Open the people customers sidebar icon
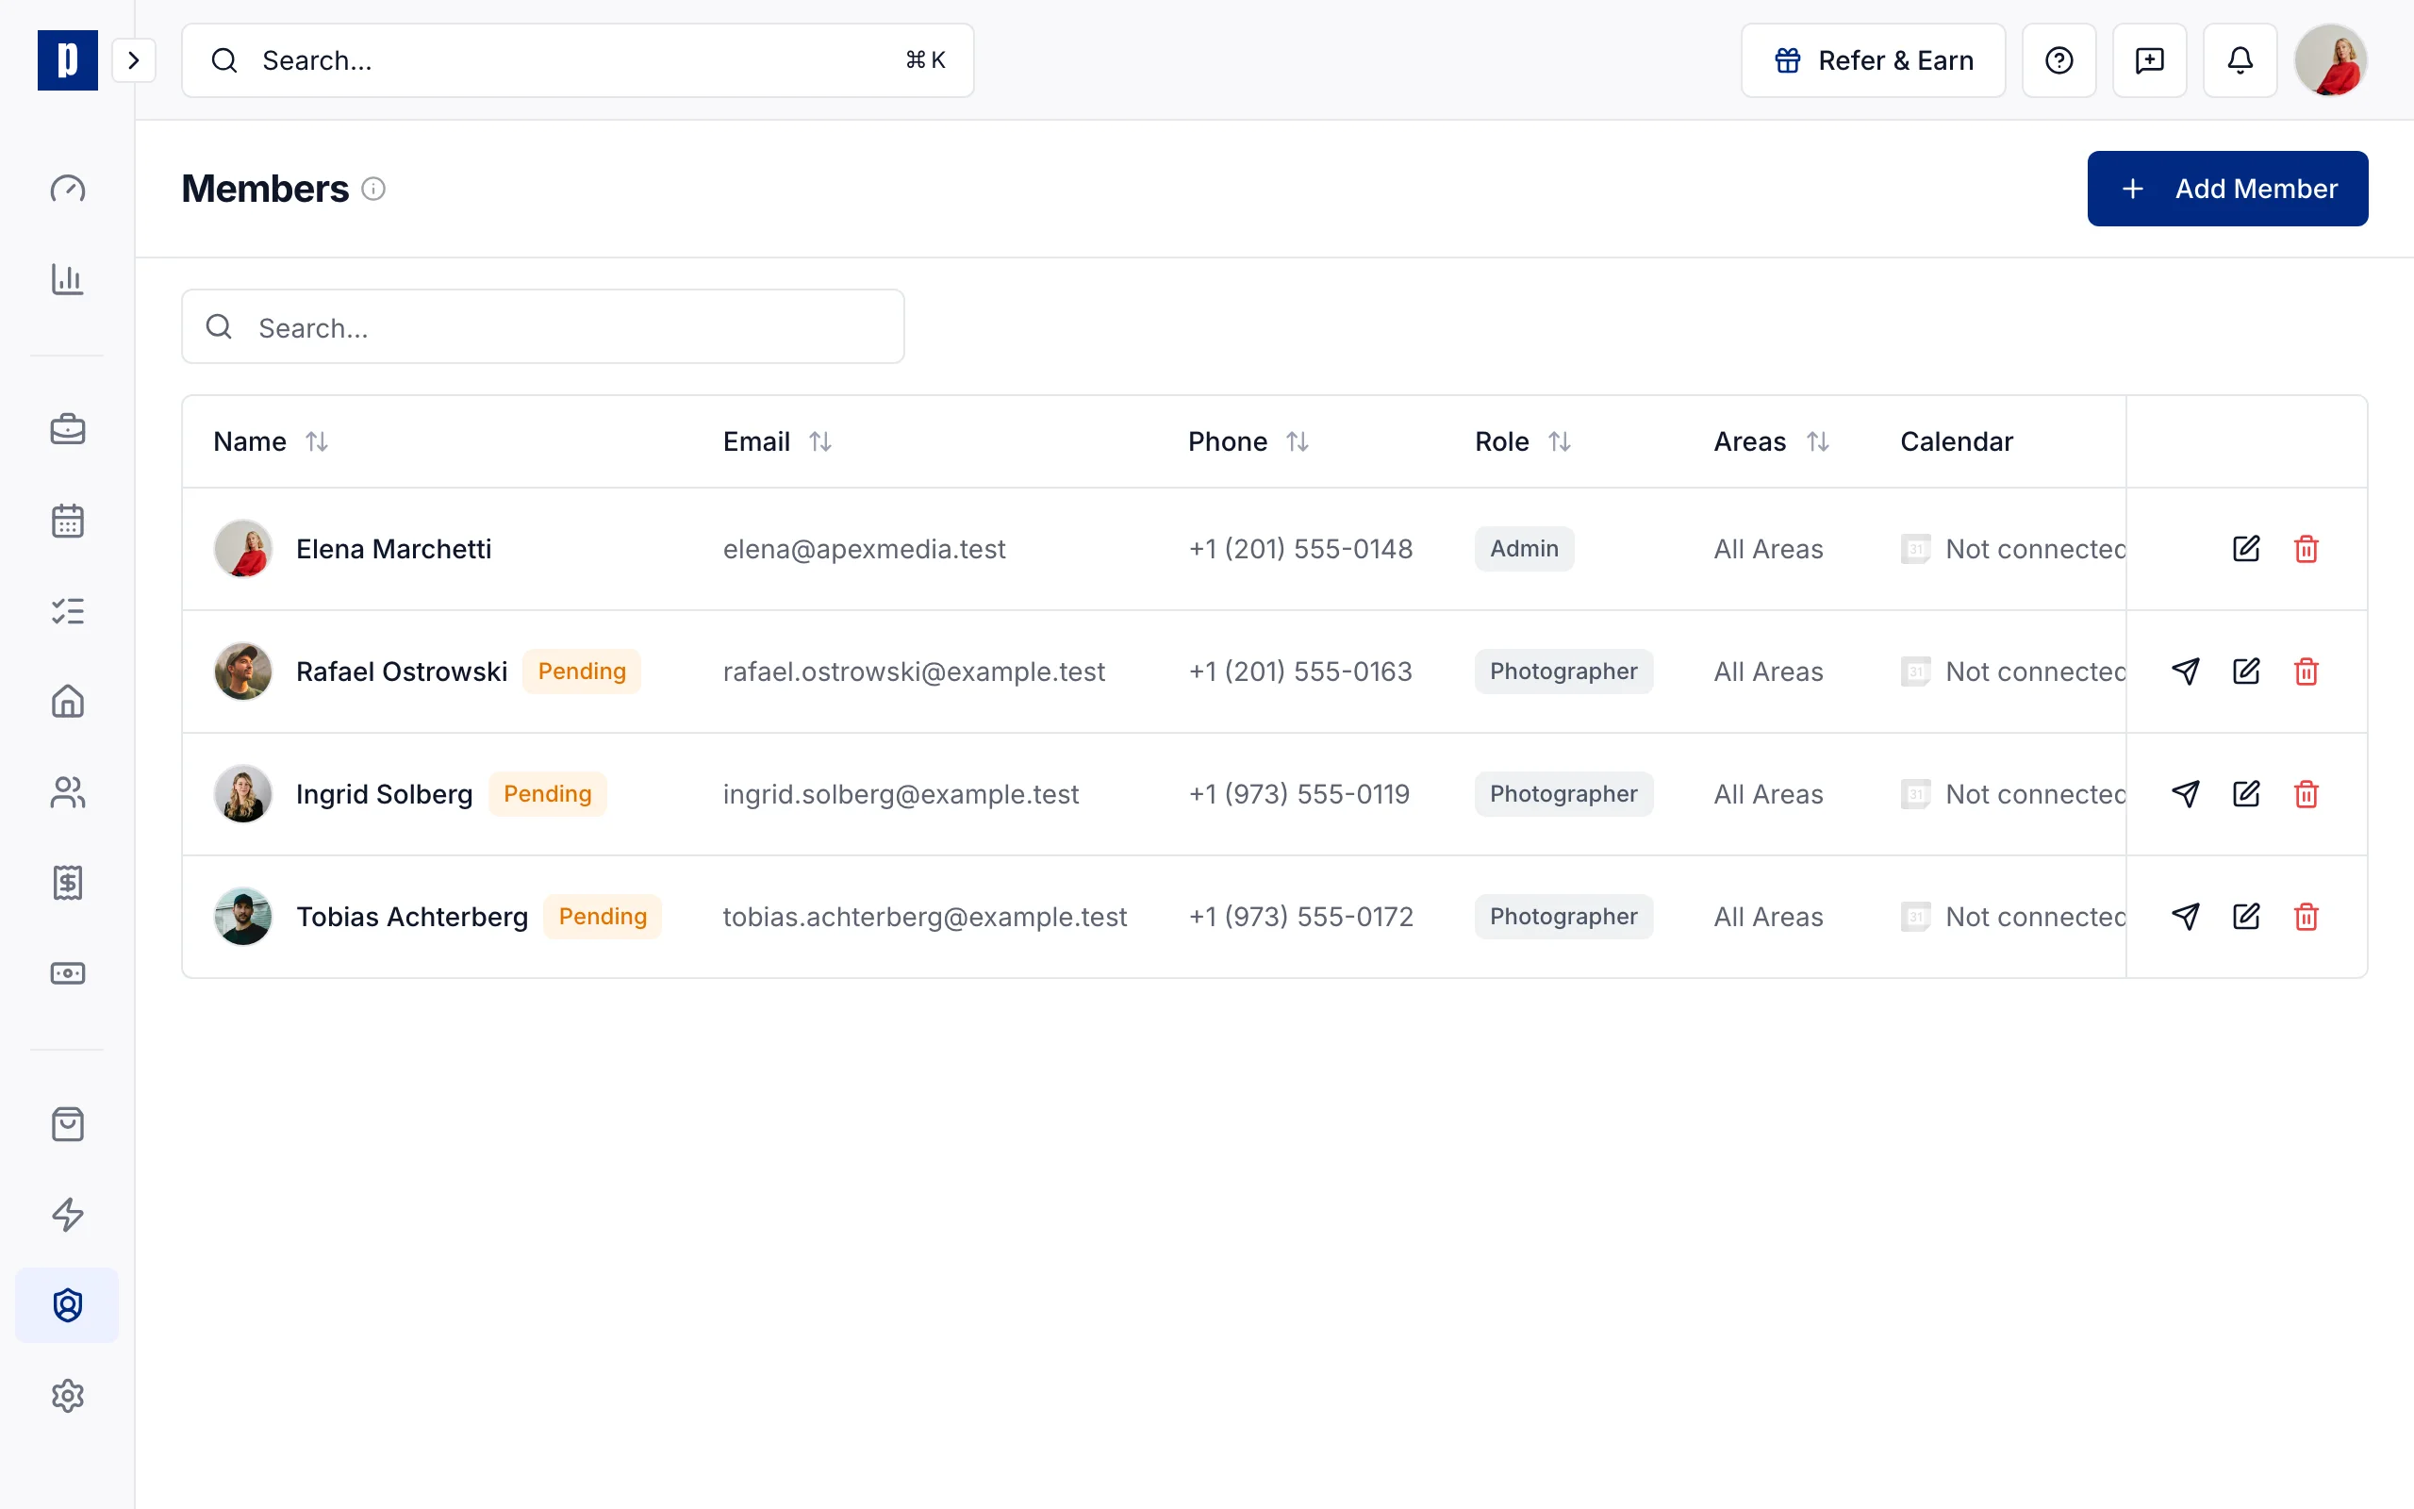The height and width of the screenshot is (1509, 2414). 67,792
